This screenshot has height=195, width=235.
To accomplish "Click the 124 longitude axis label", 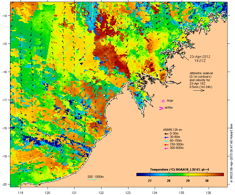I will 155,193.
